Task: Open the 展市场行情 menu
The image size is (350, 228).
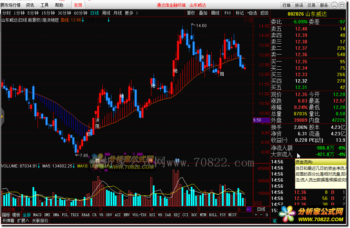Action: [x=10, y=5]
